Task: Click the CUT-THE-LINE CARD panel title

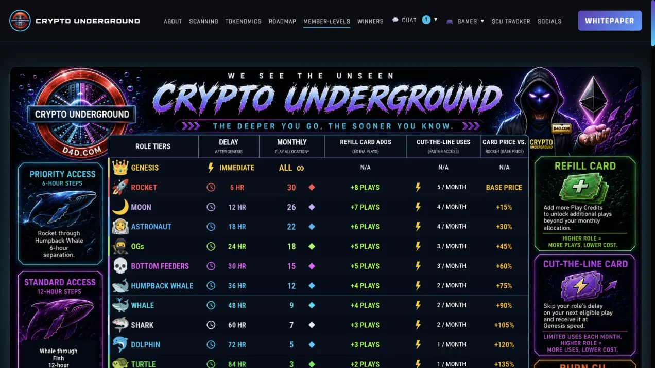Action: click(585, 264)
